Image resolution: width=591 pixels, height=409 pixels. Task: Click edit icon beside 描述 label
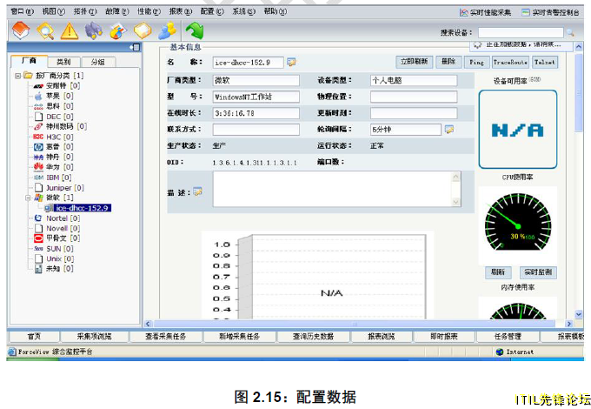[198, 191]
